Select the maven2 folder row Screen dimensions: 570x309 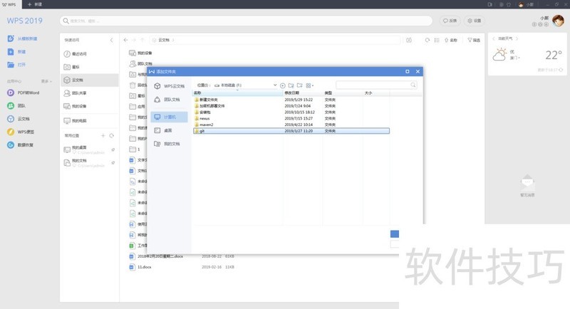click(x=291, y=125)
